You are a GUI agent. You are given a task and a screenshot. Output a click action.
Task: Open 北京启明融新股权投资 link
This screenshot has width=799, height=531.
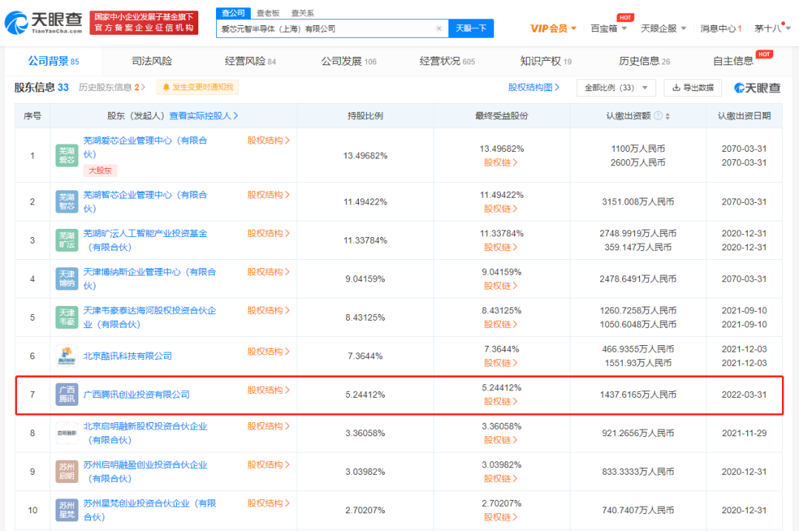[145, 433]
